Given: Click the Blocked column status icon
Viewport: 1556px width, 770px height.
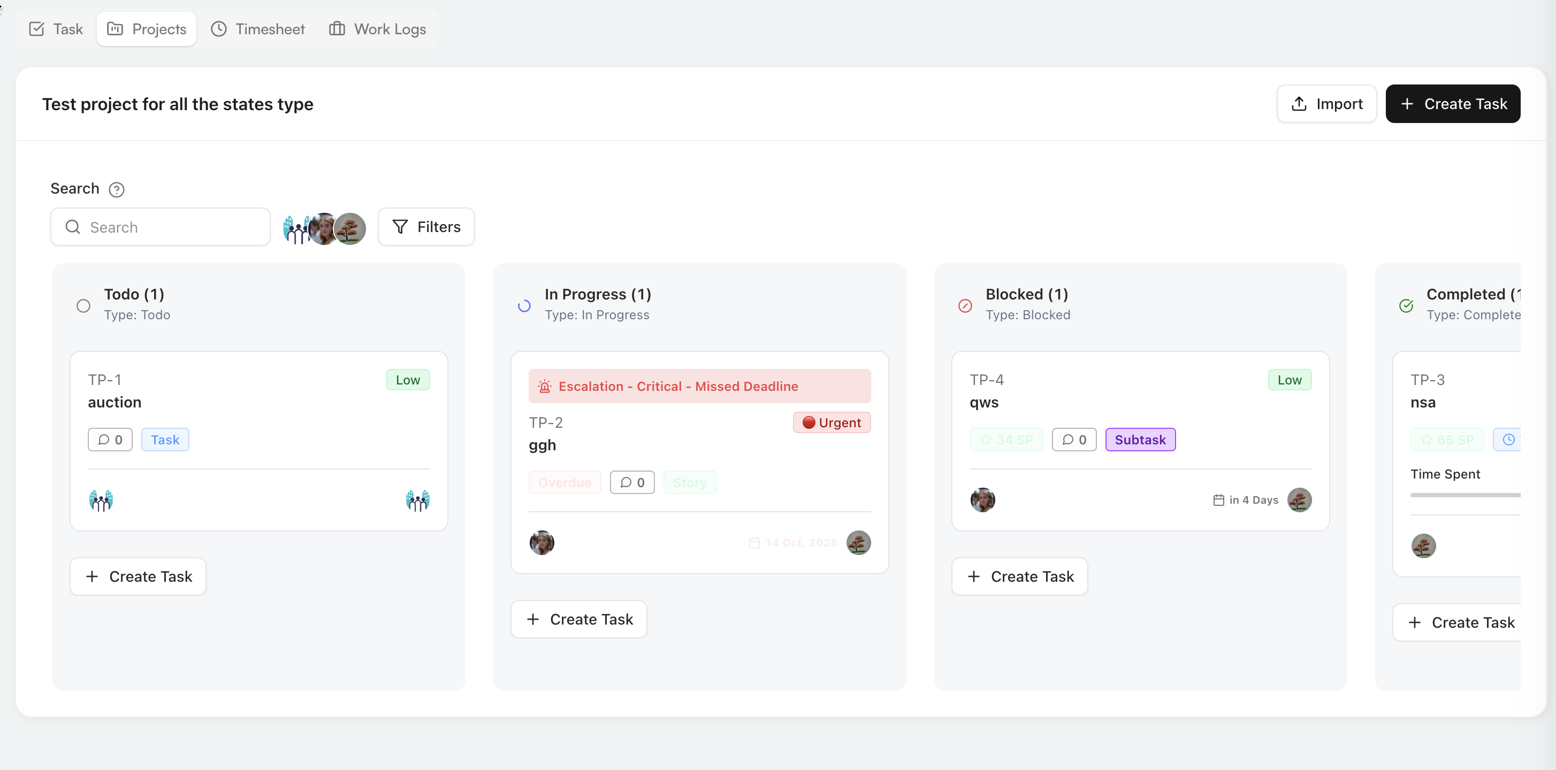Looking at the screenshot, I should (x=965, y=305).
